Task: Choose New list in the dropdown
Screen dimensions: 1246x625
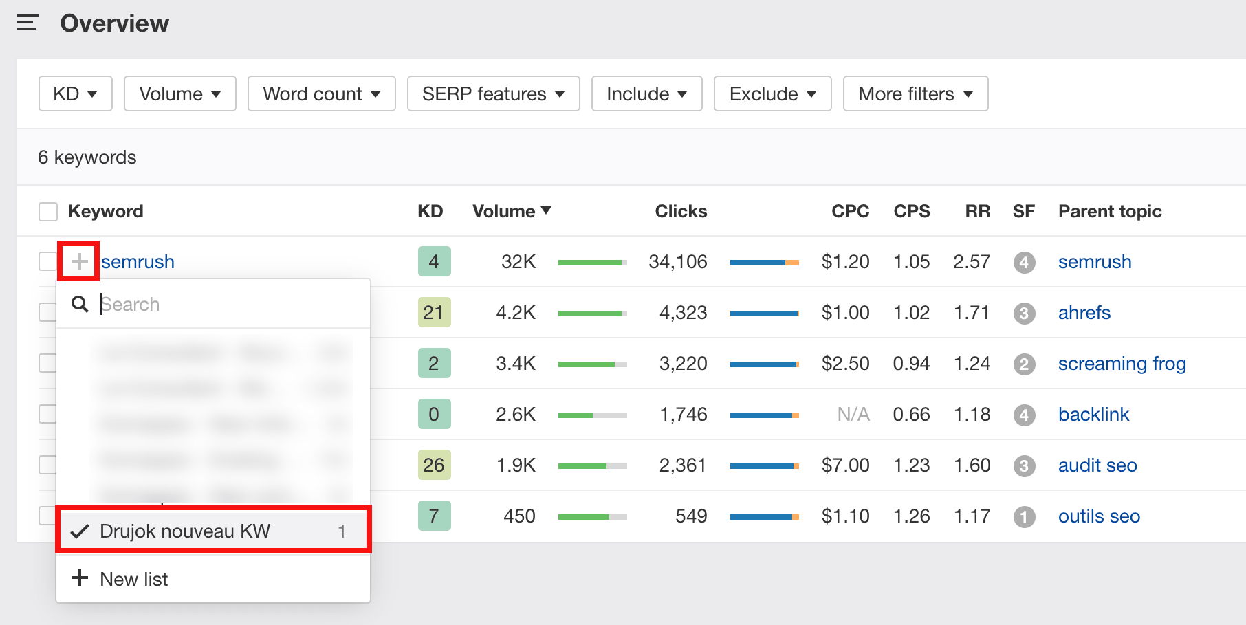Action: coord(213,579)
